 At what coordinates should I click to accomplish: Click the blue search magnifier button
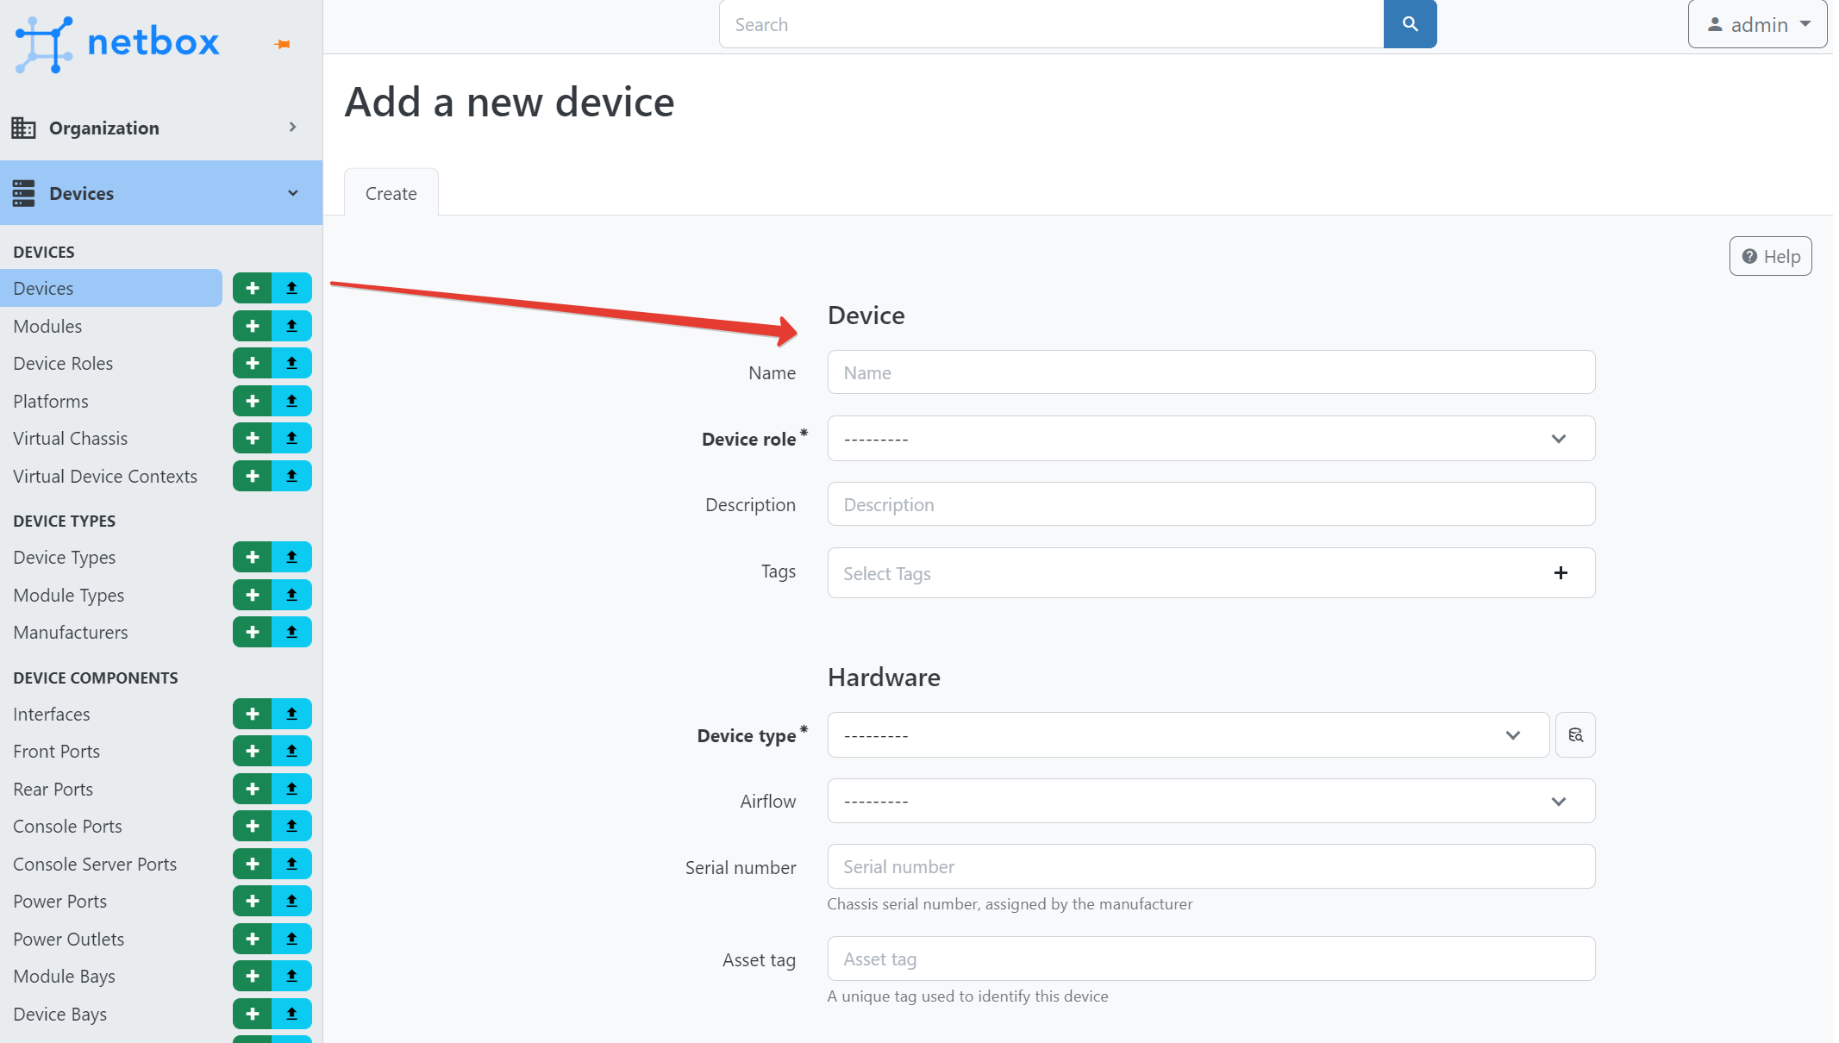tap(1410, 24)
